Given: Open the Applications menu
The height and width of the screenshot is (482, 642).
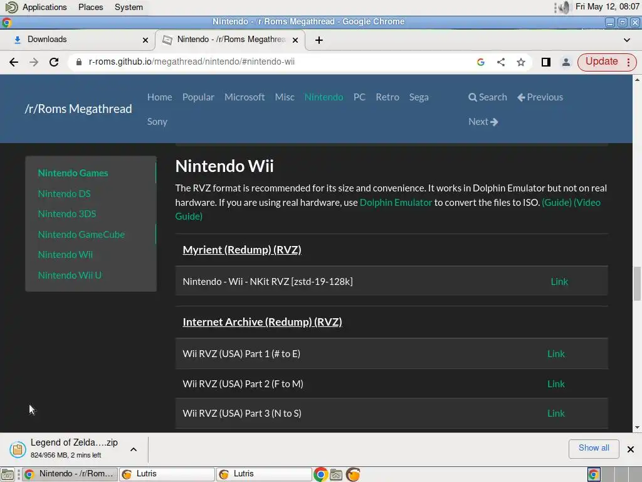Looking at the screenshot, I should click(x=45, y=7).
